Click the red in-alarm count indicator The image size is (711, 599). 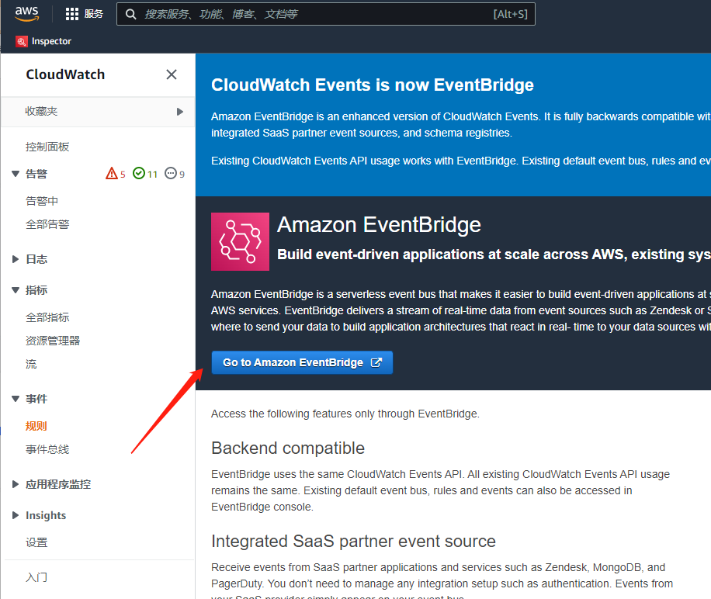[116, 174]
